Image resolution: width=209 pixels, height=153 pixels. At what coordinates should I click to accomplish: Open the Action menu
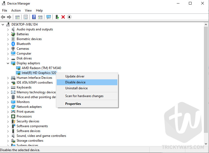(16, 10)
